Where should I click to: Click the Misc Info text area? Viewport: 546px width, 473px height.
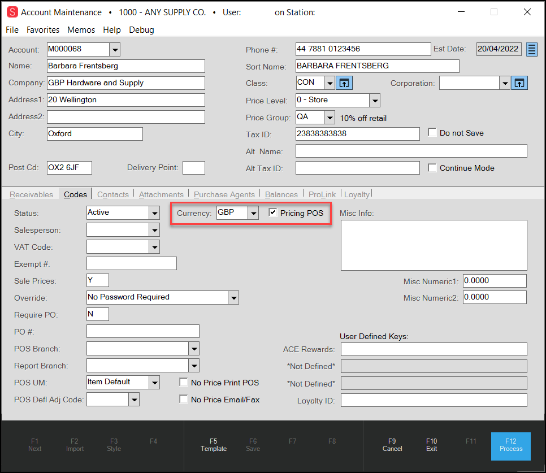pyautogui.click(x=434, y=245)
